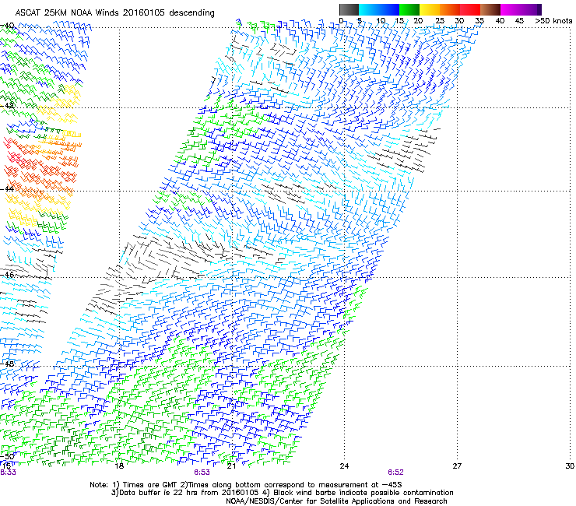Select the green 15-20 knots legend segment
Screen dimensions: 576x506
[x=409, y=9]
